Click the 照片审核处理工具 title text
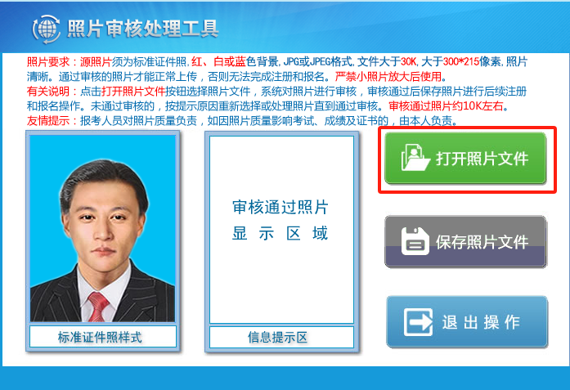This screenshot has width=570, height=390. 142,29
